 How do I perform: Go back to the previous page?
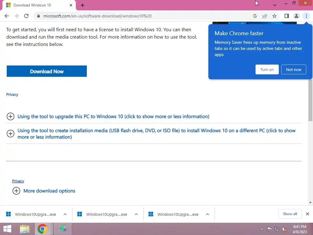click(x=7, y=16)
